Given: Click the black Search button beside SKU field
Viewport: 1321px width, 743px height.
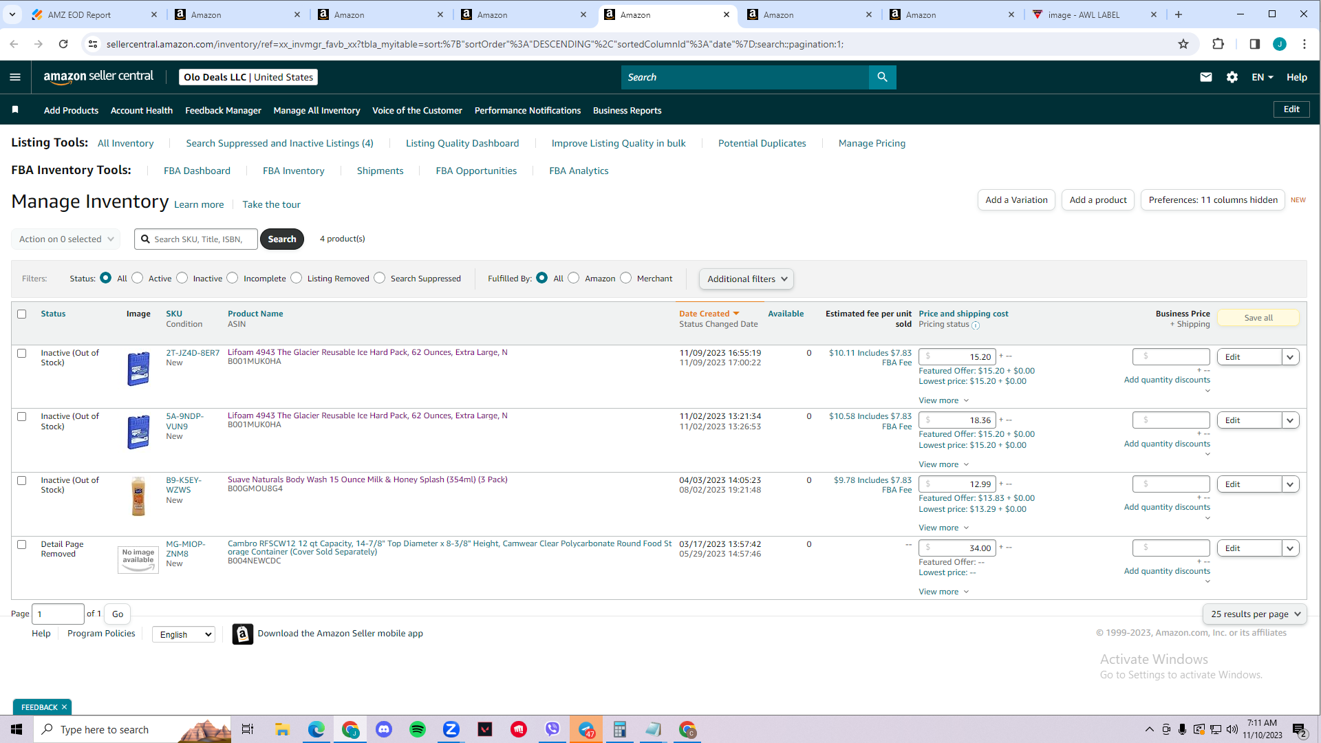Looking at the screenshot, I should (x=282, y=239).
